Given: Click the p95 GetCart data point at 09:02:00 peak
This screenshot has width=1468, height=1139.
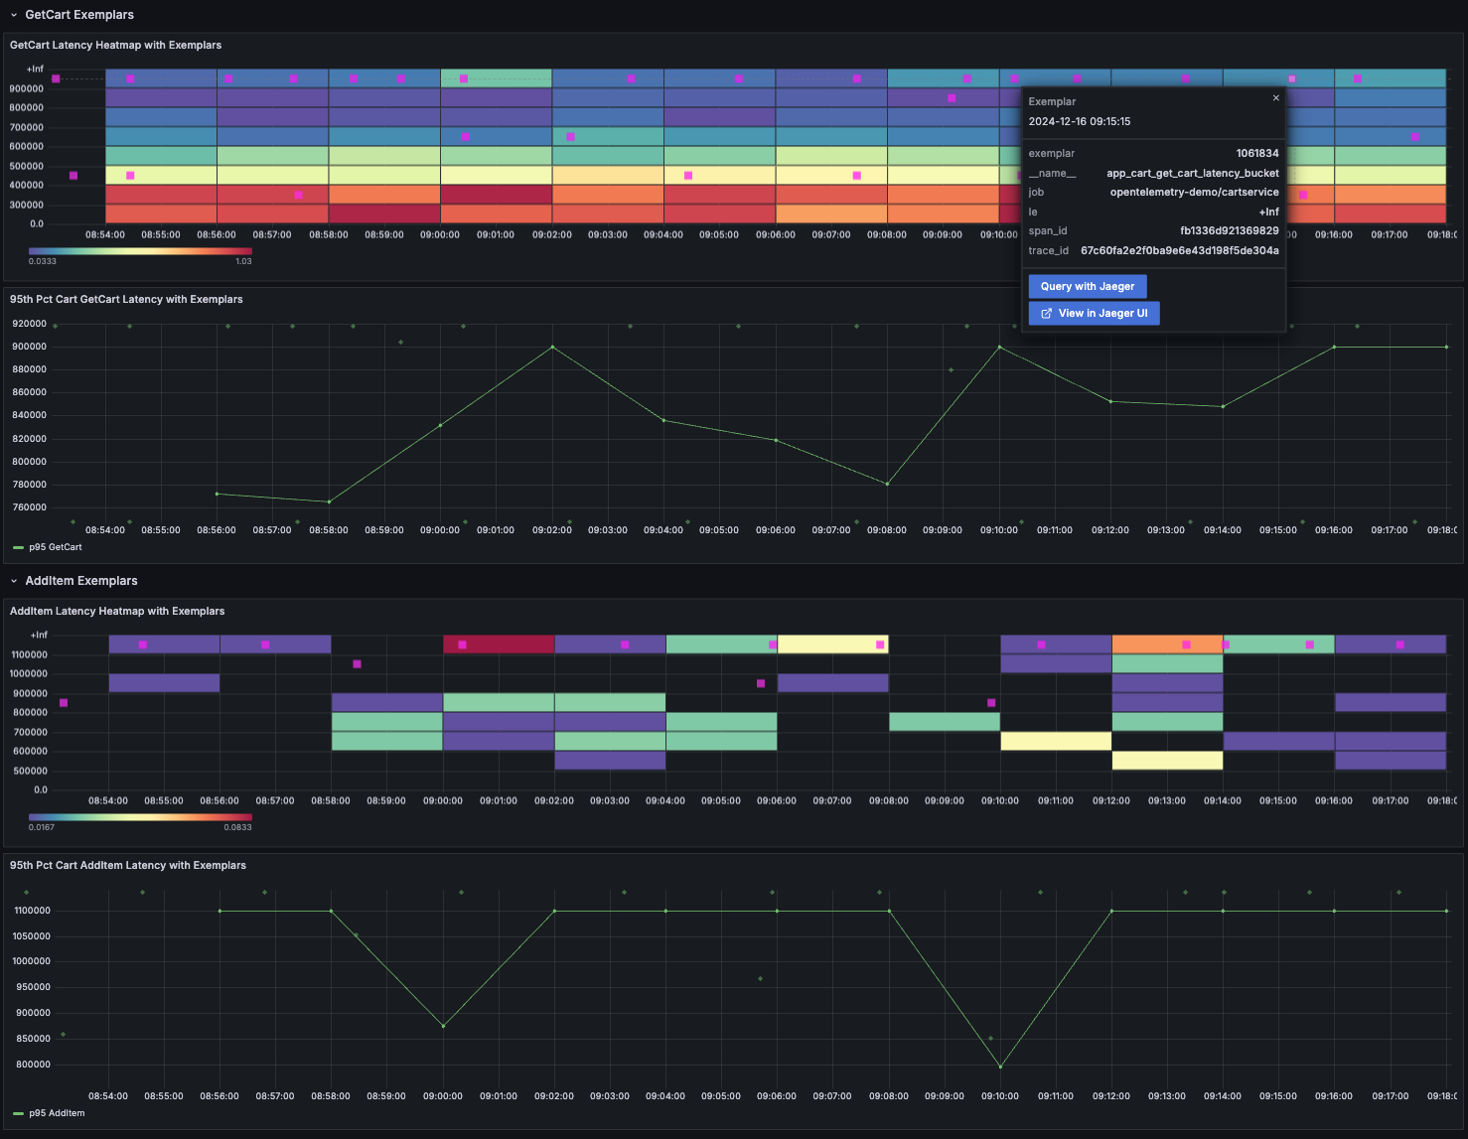Looking at the screenshot, I should coord(553,347).
